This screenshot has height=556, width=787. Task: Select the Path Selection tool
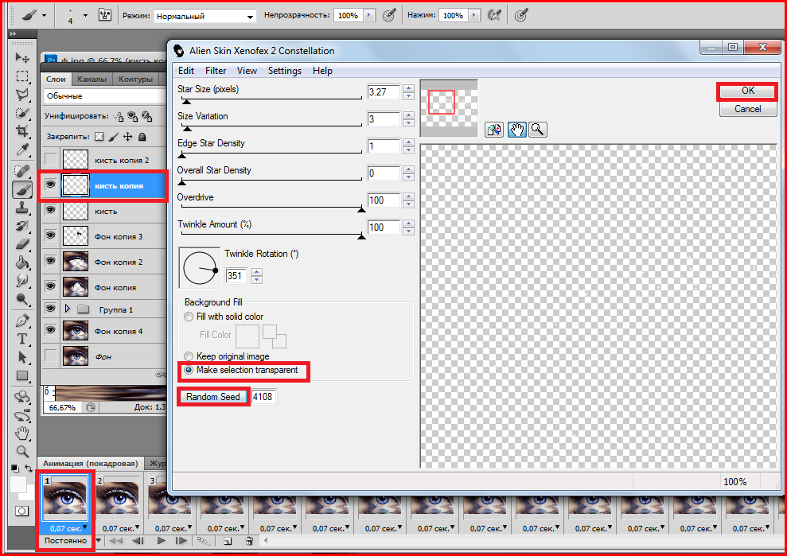22,357
